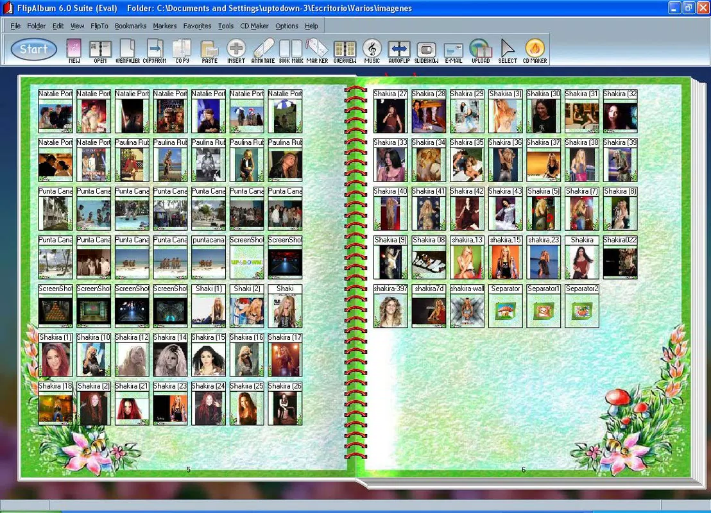Select the Shakira (14) thumbnail
The image size is (711, 513).
point(170,355)
